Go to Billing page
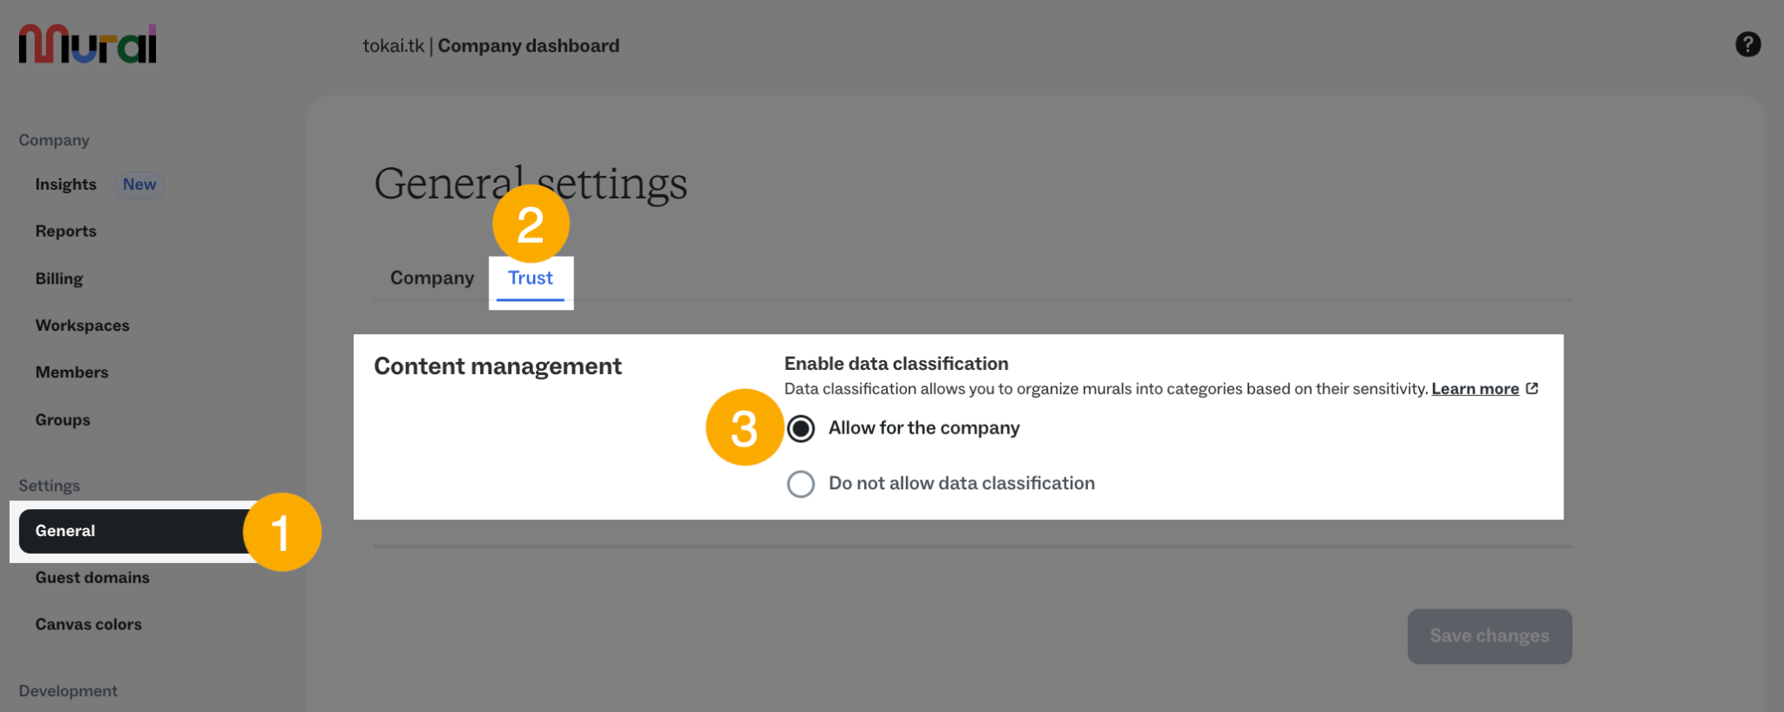 (59, 279)
